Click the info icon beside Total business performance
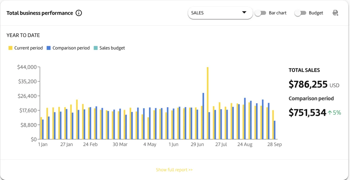The width and height of the screenshot is (350, 180). (x=79, y=13)
